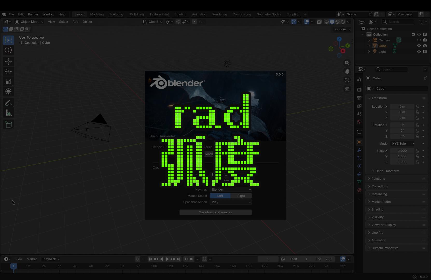Lock the Location X value
This screenshot has height=280, width=431.
(x=417, y=107)
